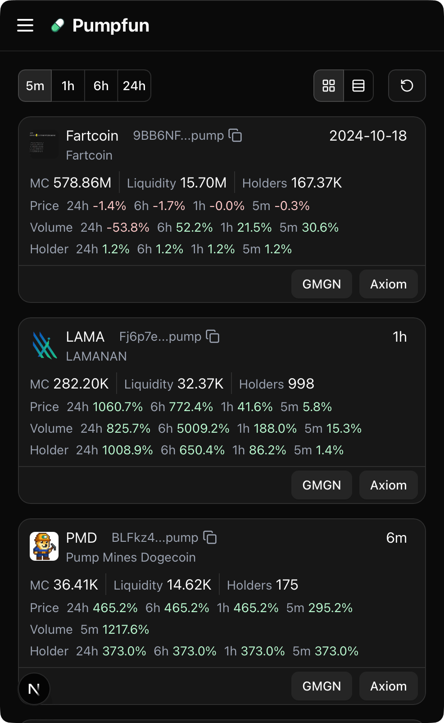Image resolution: width=444 pixels, height=723 pixels.
Task: Copy the Fartcoin contract address
Action: pos(235,135)
